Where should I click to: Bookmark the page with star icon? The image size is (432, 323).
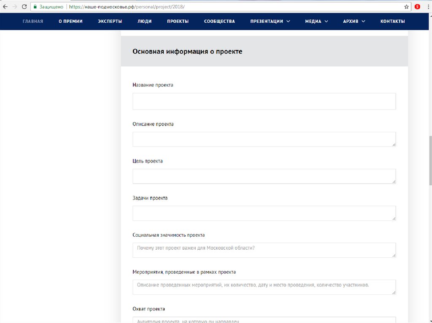(406, 7)
